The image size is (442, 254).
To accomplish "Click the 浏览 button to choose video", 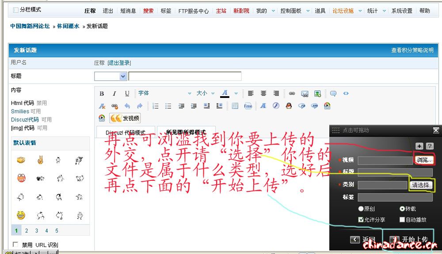I will point(424,160).
